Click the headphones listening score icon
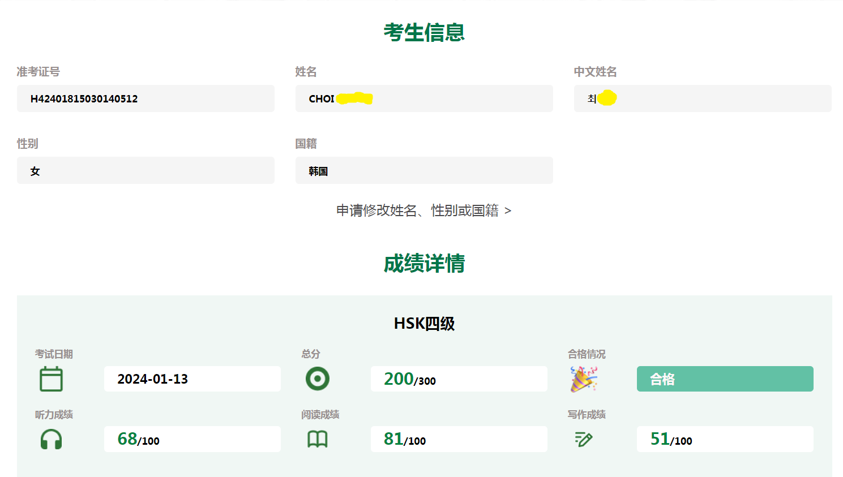The height and width of the screenshot is (477, 843). [51, 439]
